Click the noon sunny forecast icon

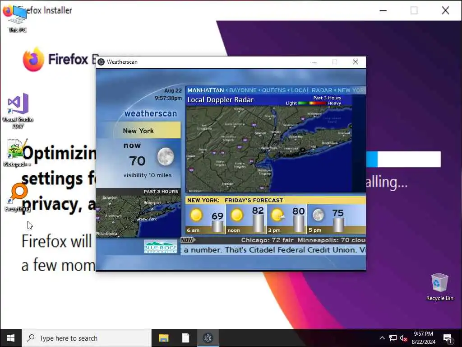[x=237, y=215]
